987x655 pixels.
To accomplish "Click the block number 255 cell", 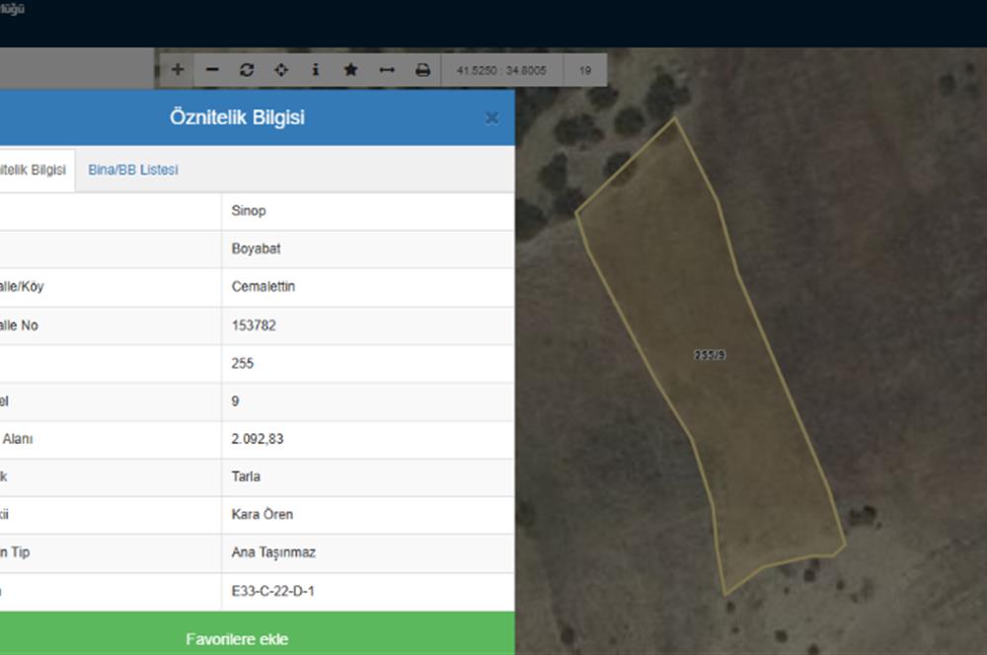I will [368, 363].
